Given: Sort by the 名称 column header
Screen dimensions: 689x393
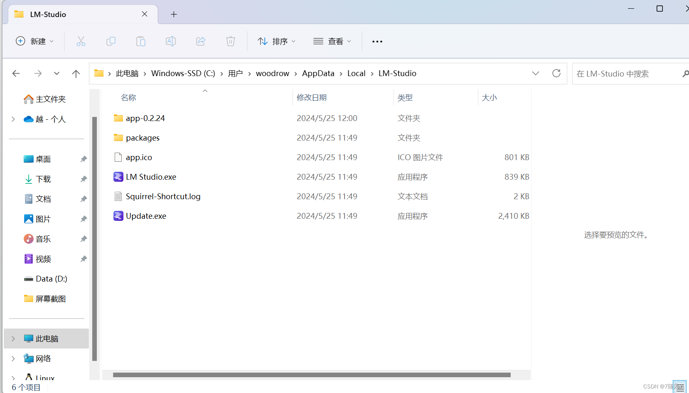Looking at the screenshot, I should pos(128,98).
